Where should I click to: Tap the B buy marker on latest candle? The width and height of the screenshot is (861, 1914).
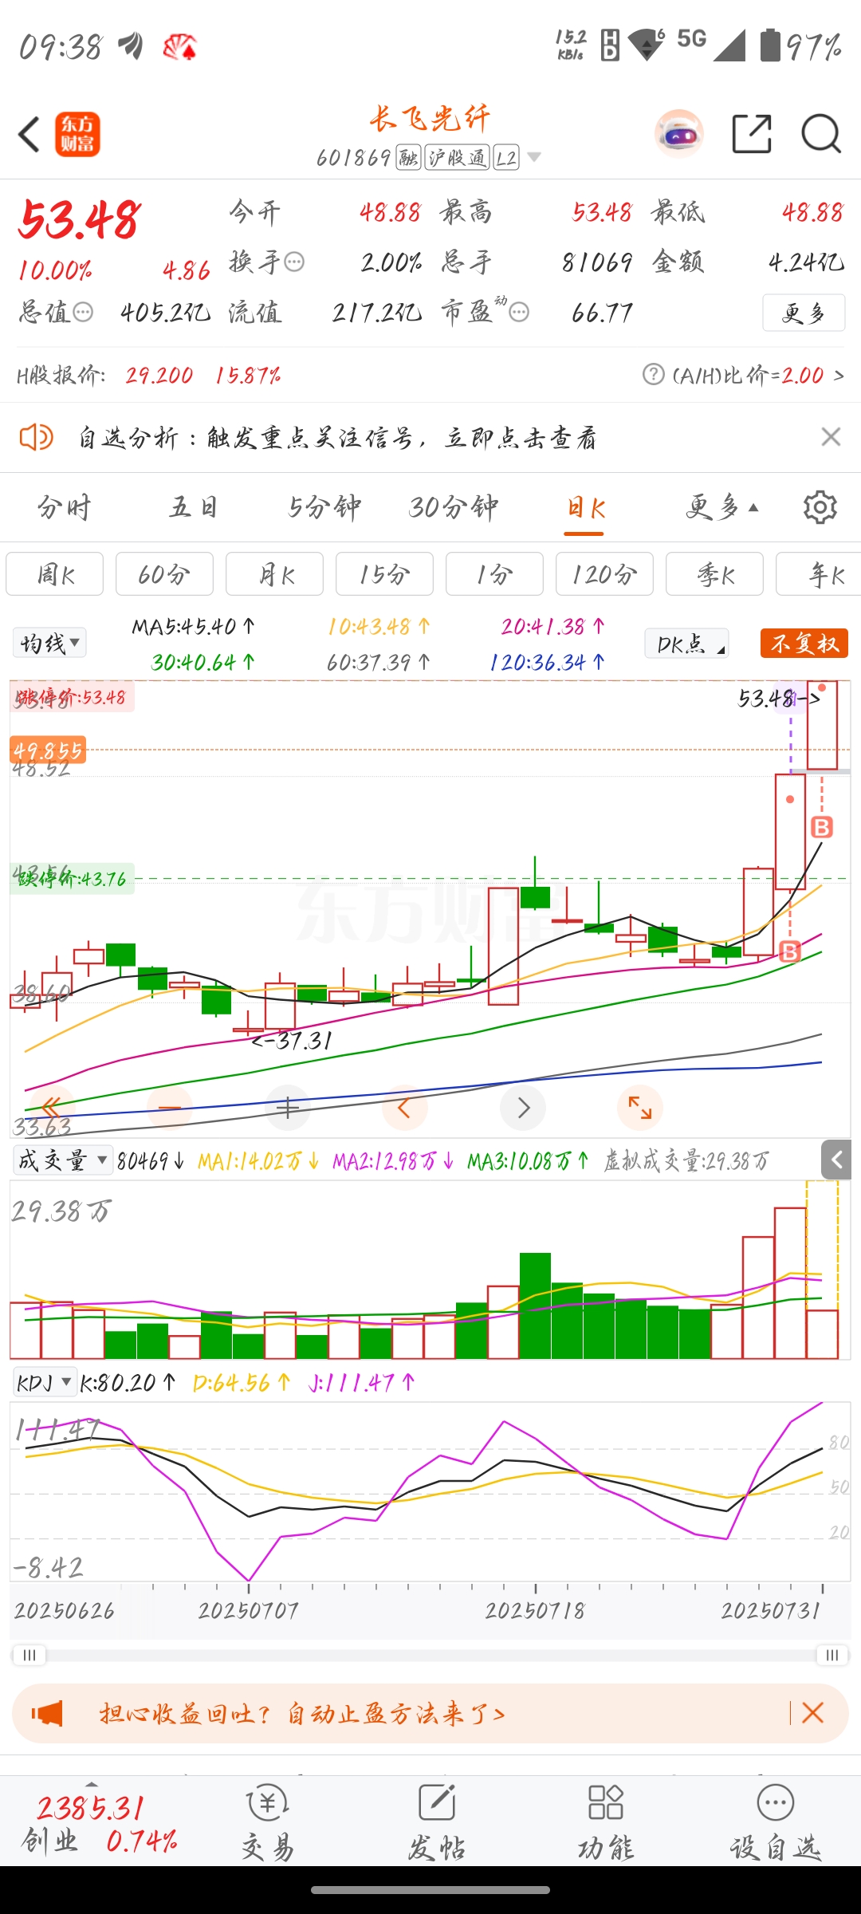tap(821, 827)
